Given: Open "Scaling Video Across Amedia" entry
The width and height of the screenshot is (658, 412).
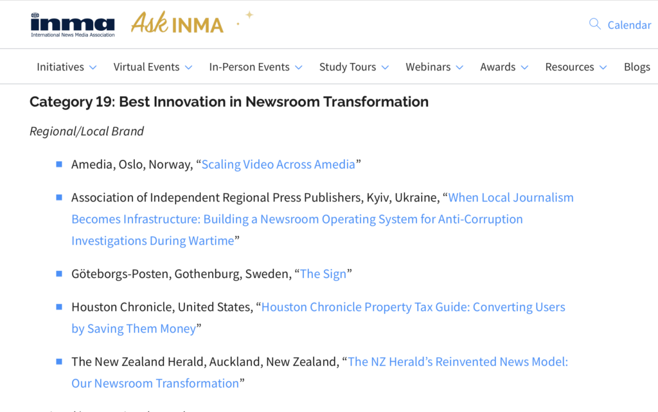Looking at the screenshot, I should pyautogui.click(x=278, y=164).
